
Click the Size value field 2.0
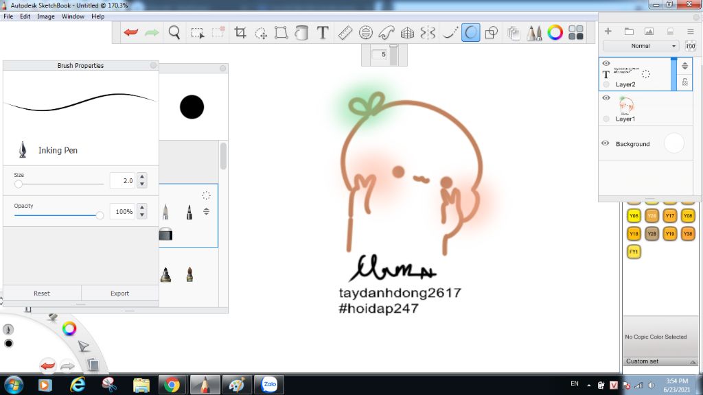(x=122, y=180)
